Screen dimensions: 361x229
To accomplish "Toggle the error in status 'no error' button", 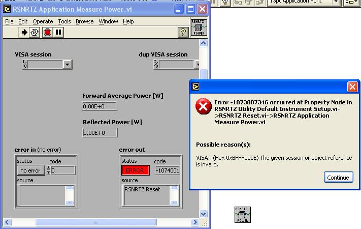I will pyautogui.click(x=31, y=170).
